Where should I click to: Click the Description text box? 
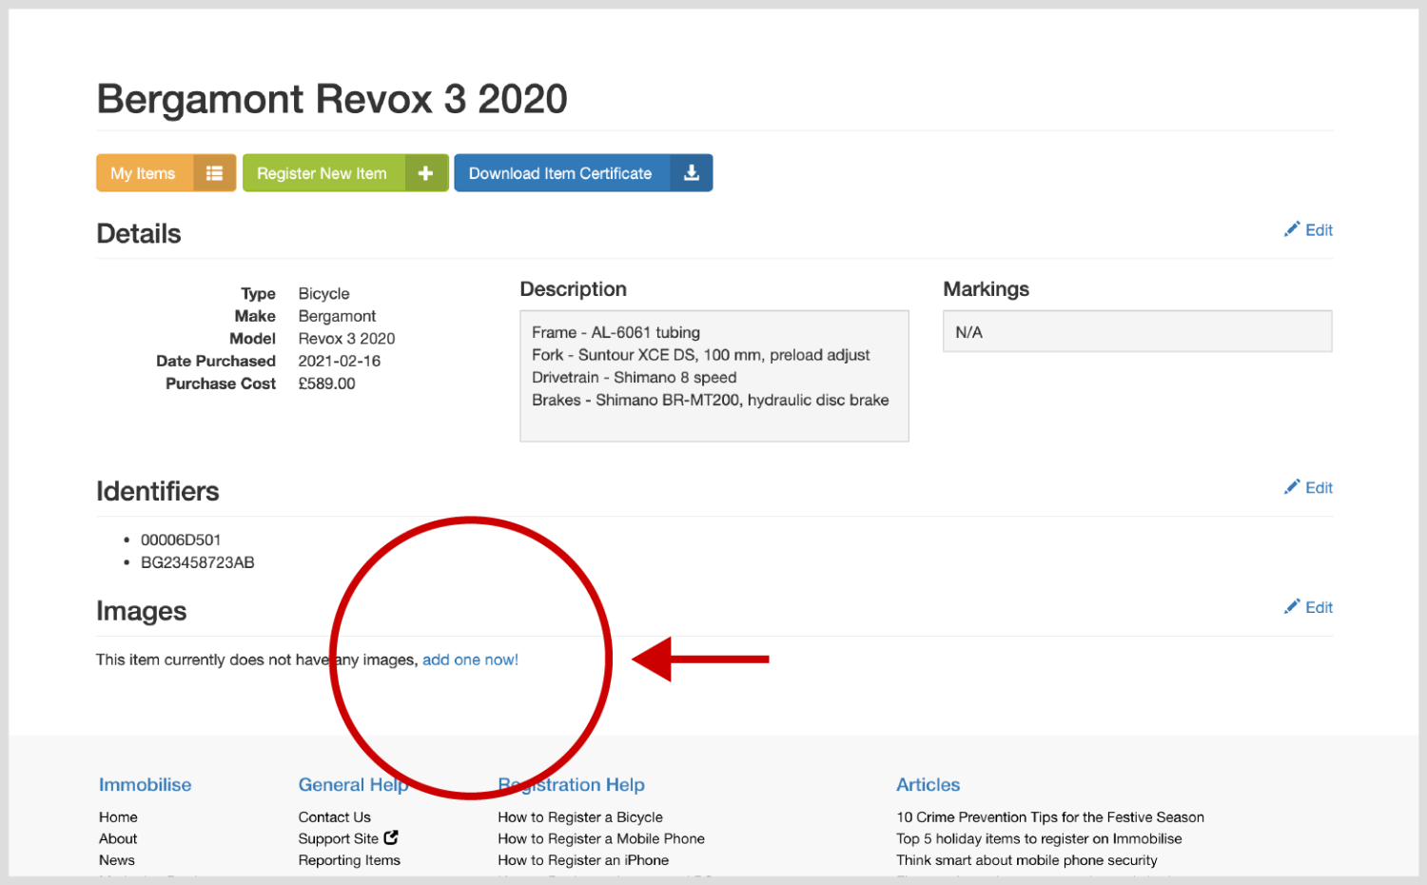point(713,376)
